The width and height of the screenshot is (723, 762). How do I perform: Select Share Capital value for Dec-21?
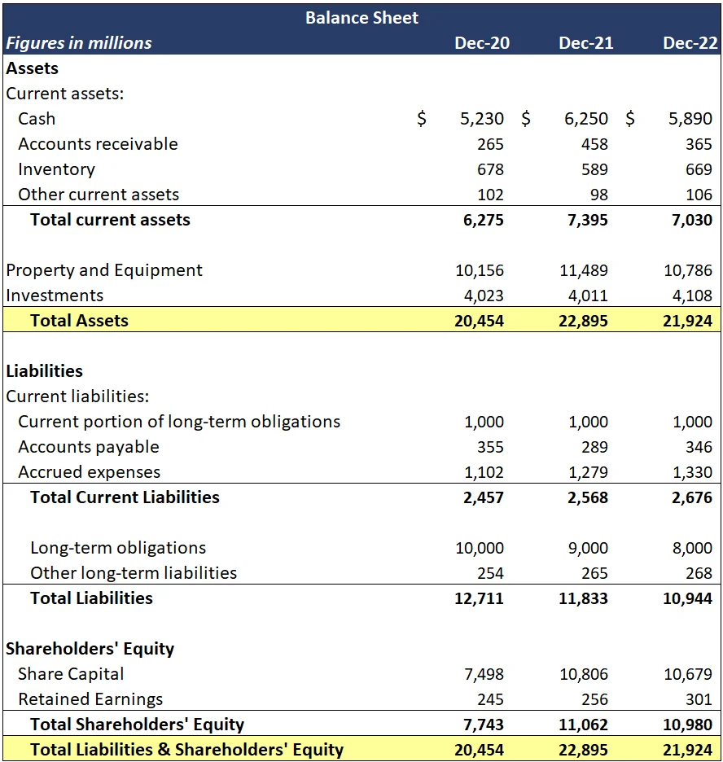pos(585,674)
